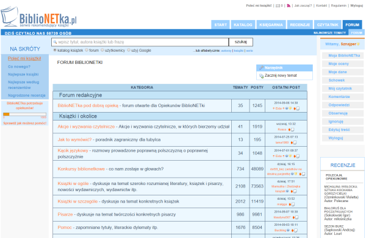Open last post page icon in Jak to wymówić row
The height and width of the screenshot is (238, 366).
coord(295,143)
